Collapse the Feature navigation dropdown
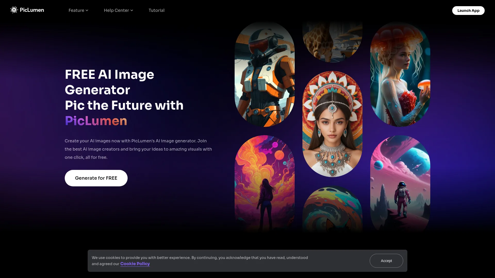 (76, 10)
